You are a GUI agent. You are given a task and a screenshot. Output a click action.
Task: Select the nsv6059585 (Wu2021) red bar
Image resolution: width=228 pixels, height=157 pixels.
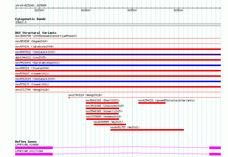110,124
